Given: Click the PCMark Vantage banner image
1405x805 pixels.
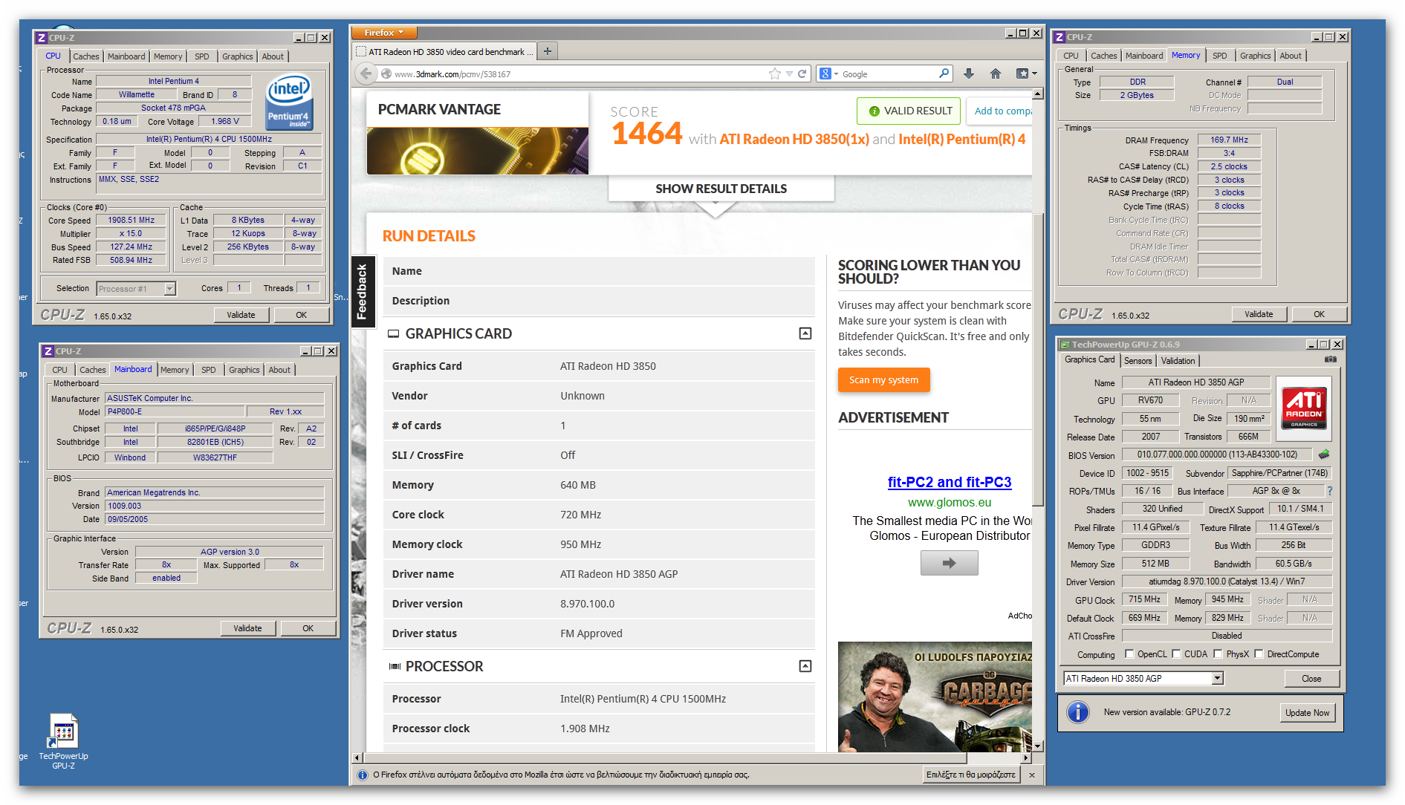Looking at the screenshot, I should click(478, 151).
